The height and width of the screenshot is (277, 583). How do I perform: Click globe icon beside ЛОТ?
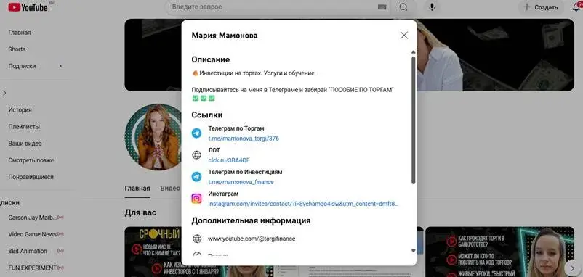(x=197, y=155)
